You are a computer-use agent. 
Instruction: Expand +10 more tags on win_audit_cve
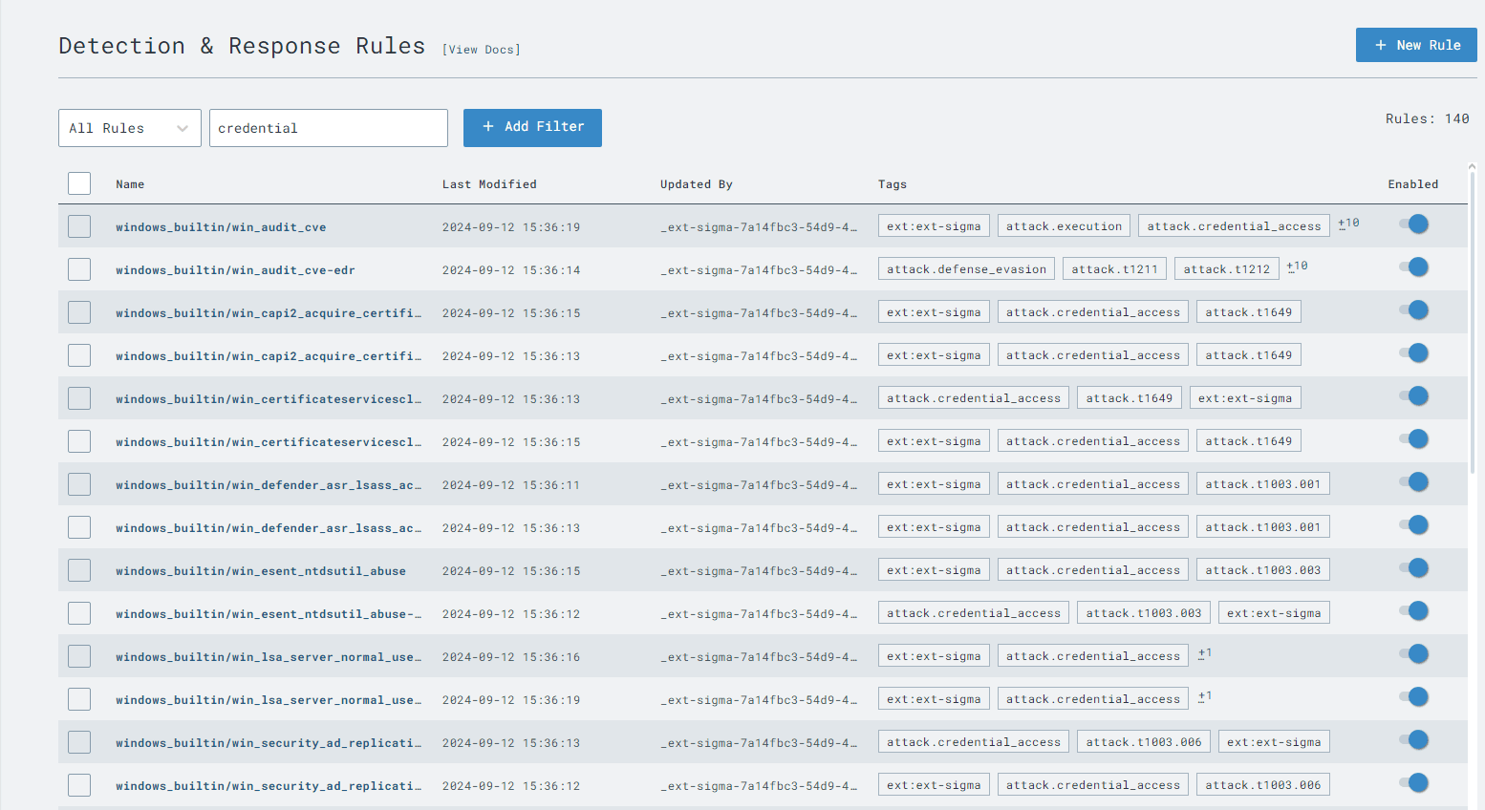(x=1348, y=224)
